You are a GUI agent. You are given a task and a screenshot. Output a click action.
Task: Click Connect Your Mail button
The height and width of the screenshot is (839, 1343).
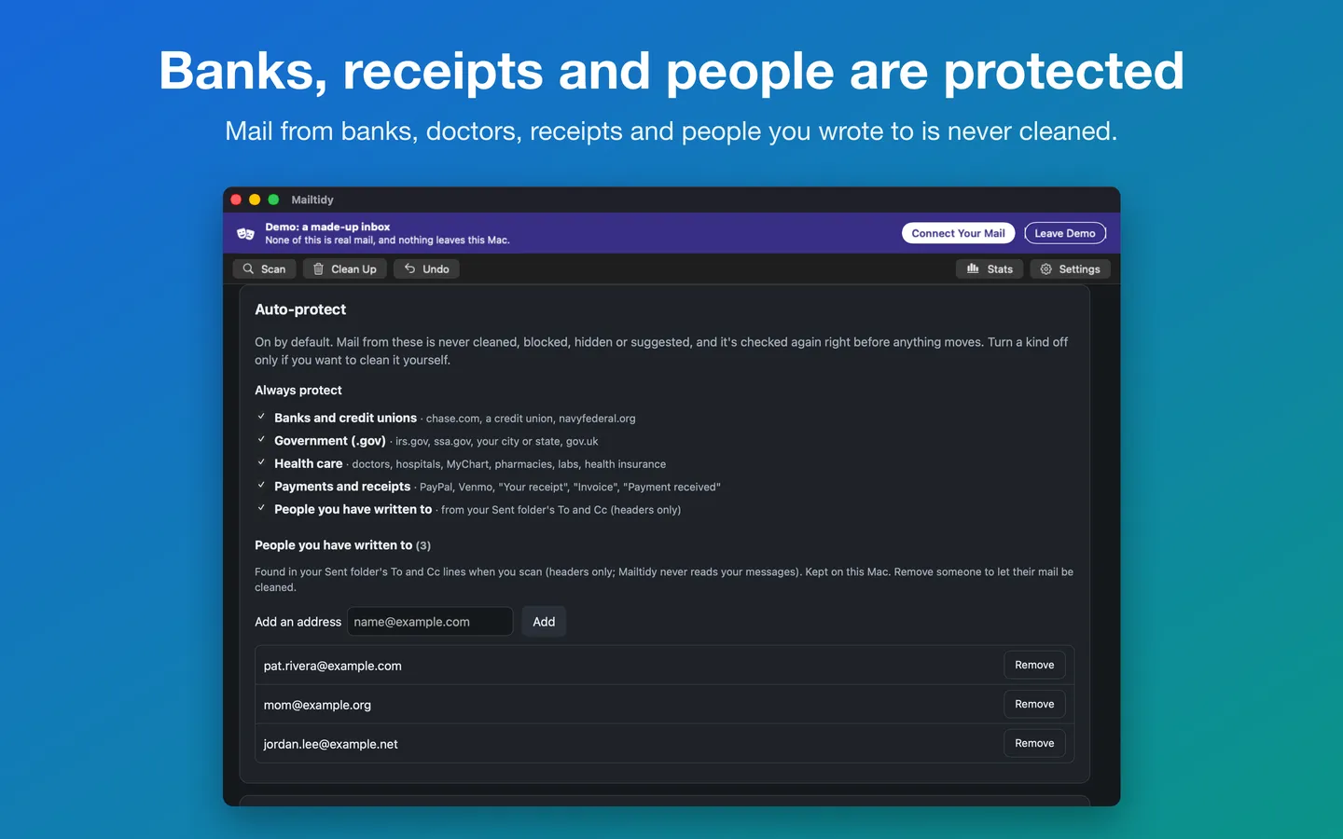click(x=958, y=233)
